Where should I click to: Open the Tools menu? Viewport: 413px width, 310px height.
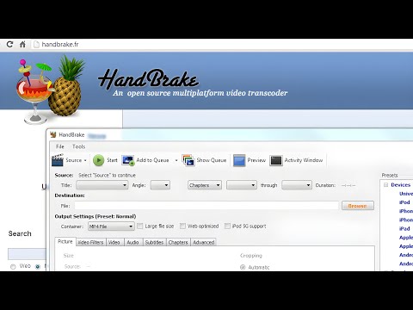(x=78, y=146)
